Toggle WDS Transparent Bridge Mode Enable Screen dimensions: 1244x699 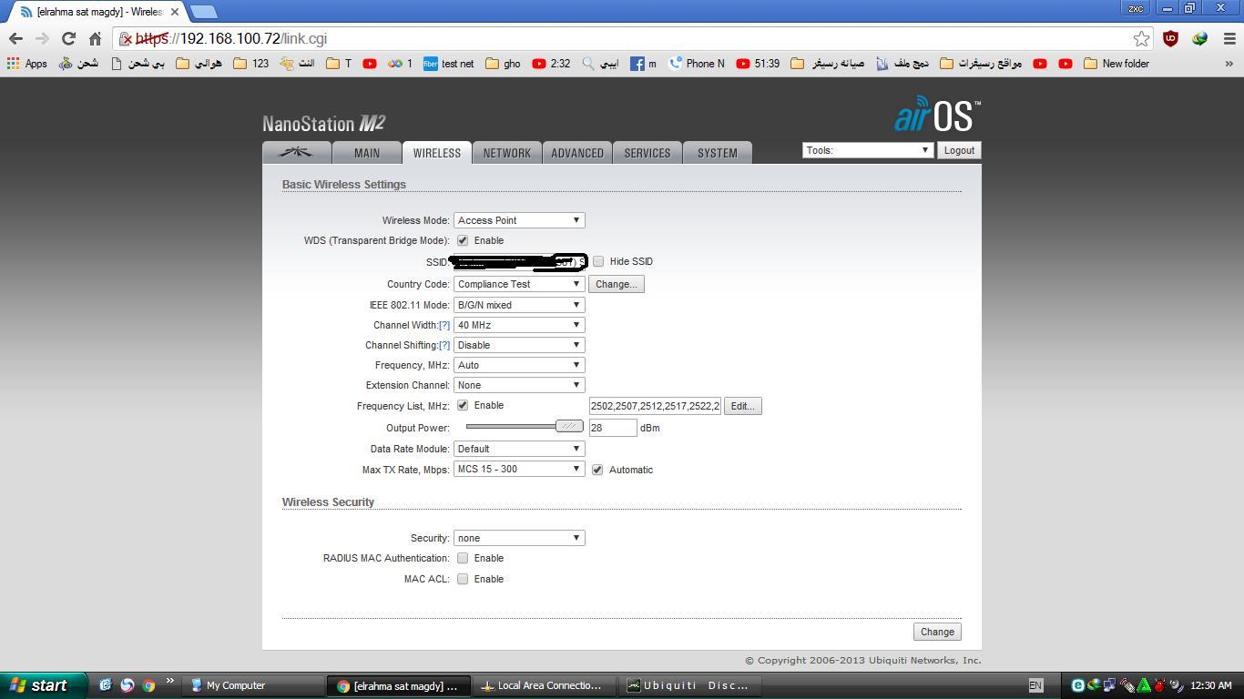pos(463,240)
